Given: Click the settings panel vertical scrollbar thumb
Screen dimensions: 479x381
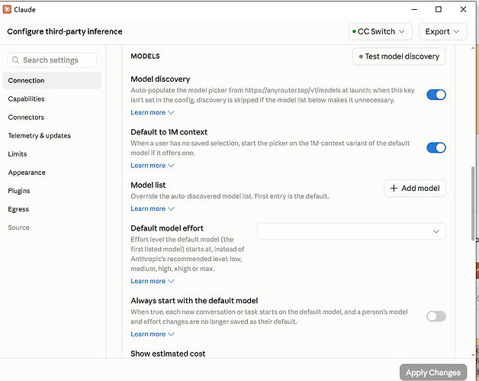Looking at the screenshot, I should [x=473, y=203].
